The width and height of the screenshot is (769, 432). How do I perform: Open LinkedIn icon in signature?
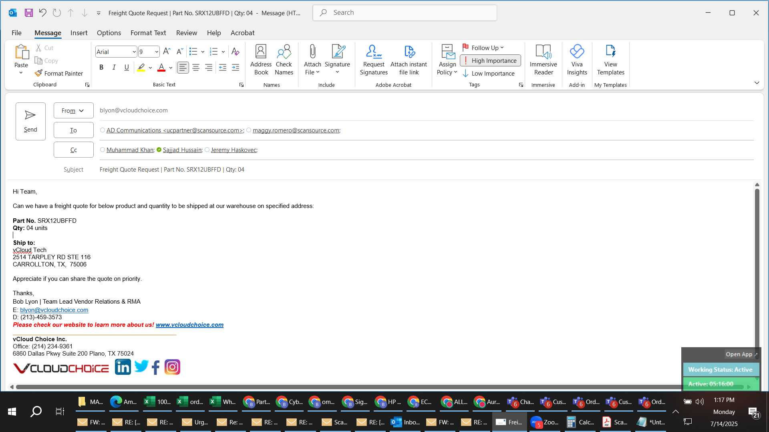(x=123, y=367)
